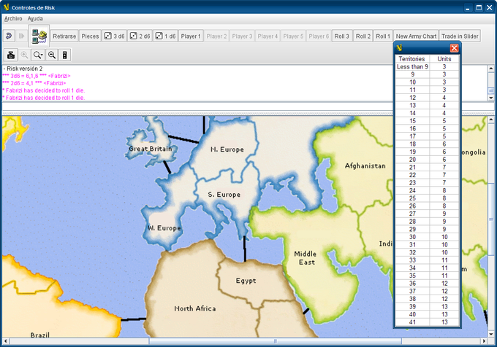
Task: Toggle the Trade in Slider button
Action: (x=460, y=36)
